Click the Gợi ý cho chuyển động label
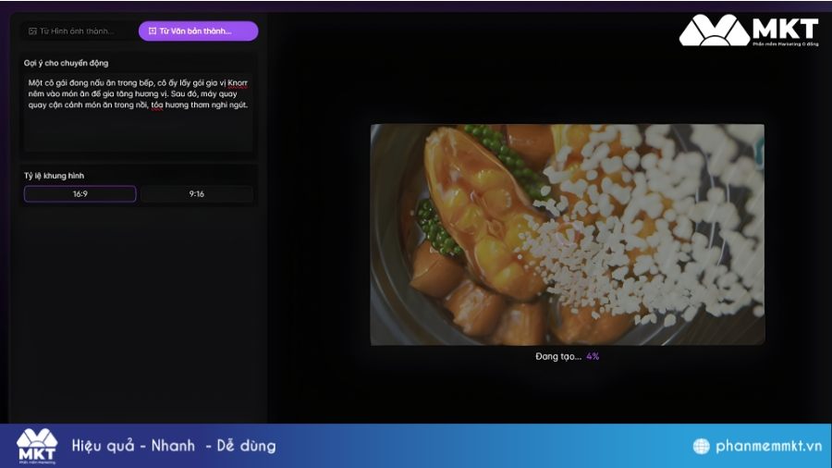The height and width of the screenshot is (468, 832). coord(66,63)
